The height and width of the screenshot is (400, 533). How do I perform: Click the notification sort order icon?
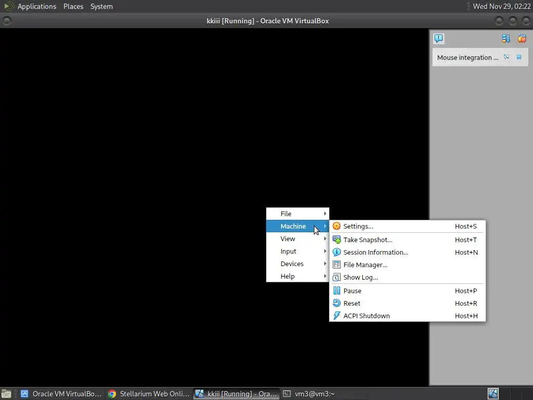tap(506, 39)
